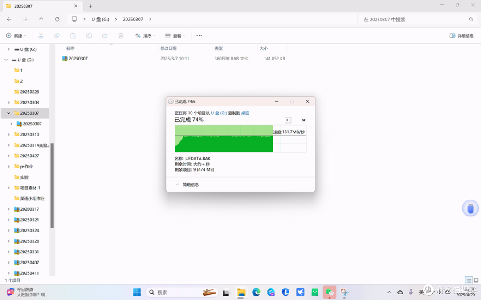Open WeChat from the taskbar
The image size is (481, 300).
pyautogui.click(x=330, y=292)
